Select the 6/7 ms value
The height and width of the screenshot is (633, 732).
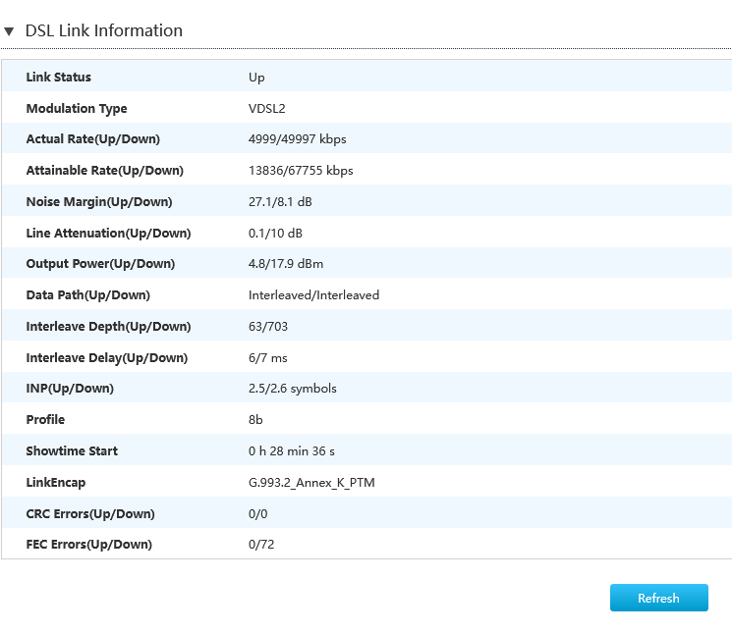click(267, 358)
